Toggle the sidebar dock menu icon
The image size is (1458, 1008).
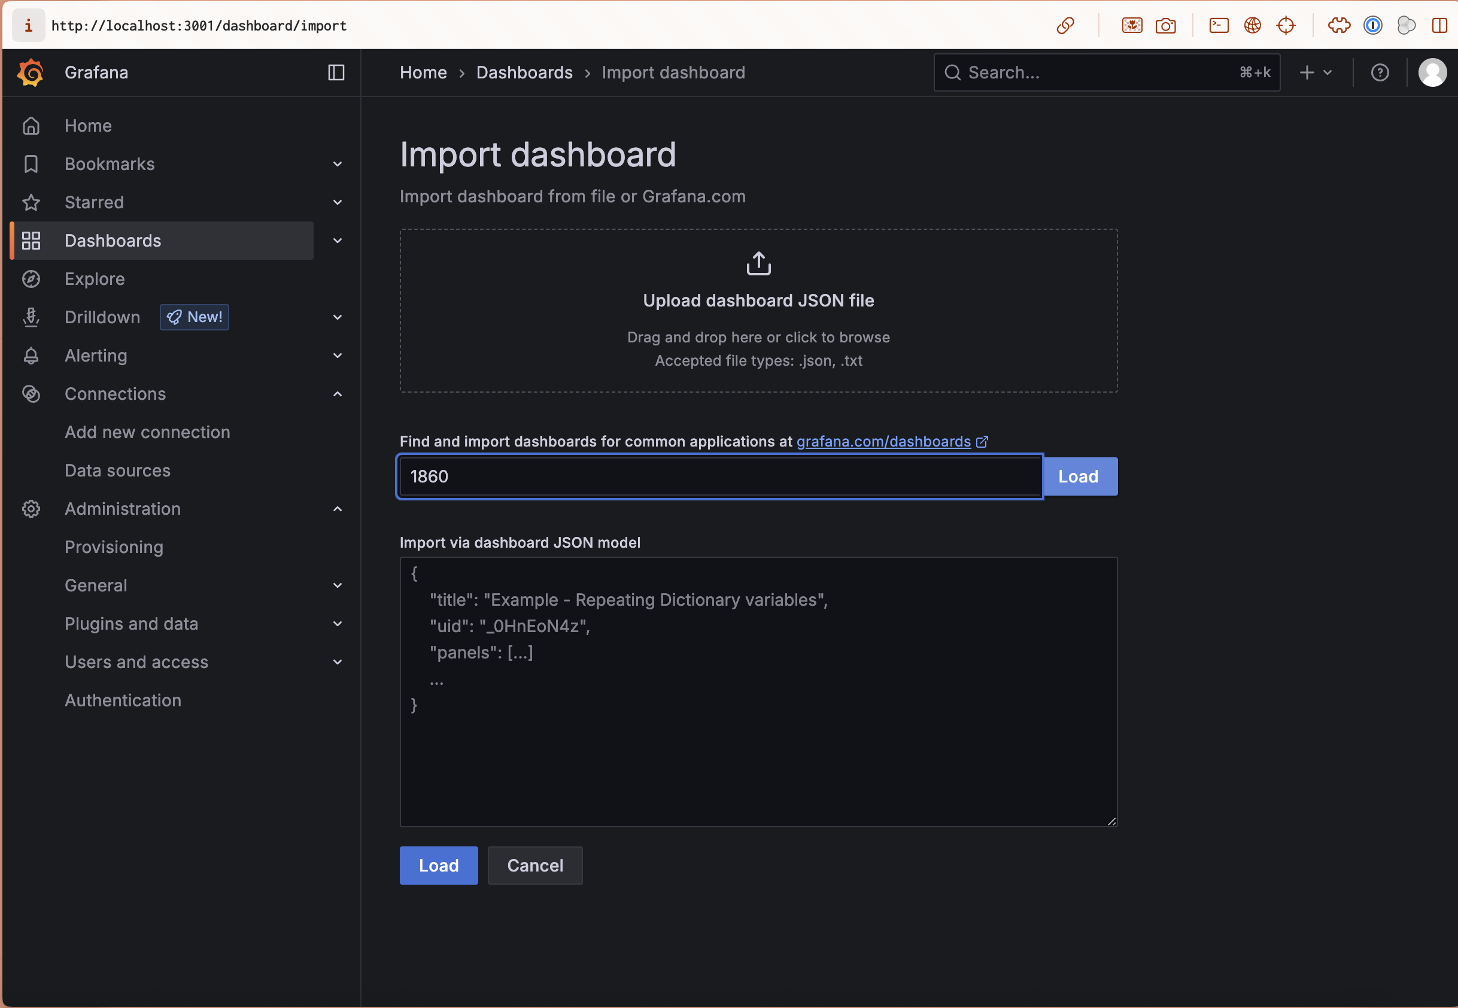(x=336, y=72)
